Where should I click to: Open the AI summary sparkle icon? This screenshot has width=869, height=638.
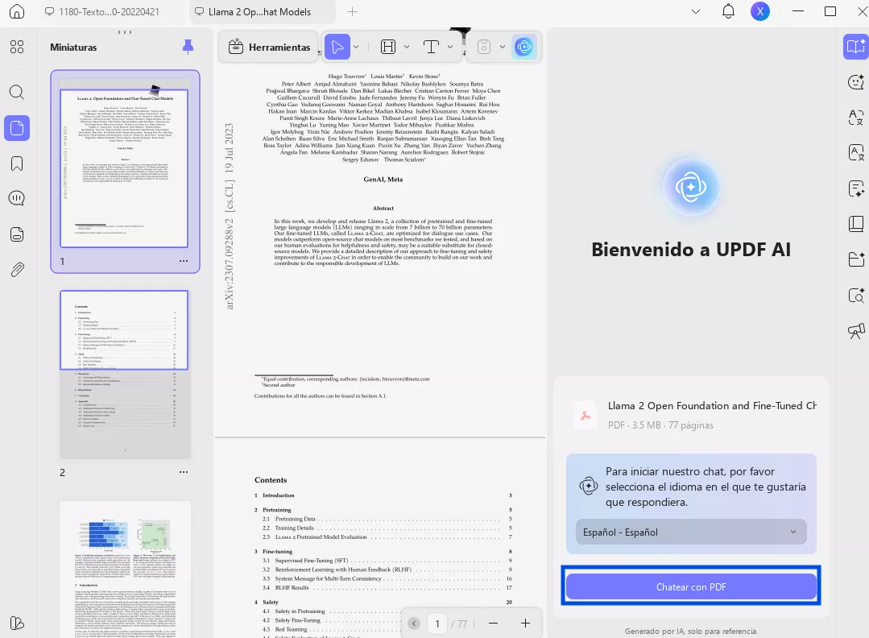click(855, 189)
